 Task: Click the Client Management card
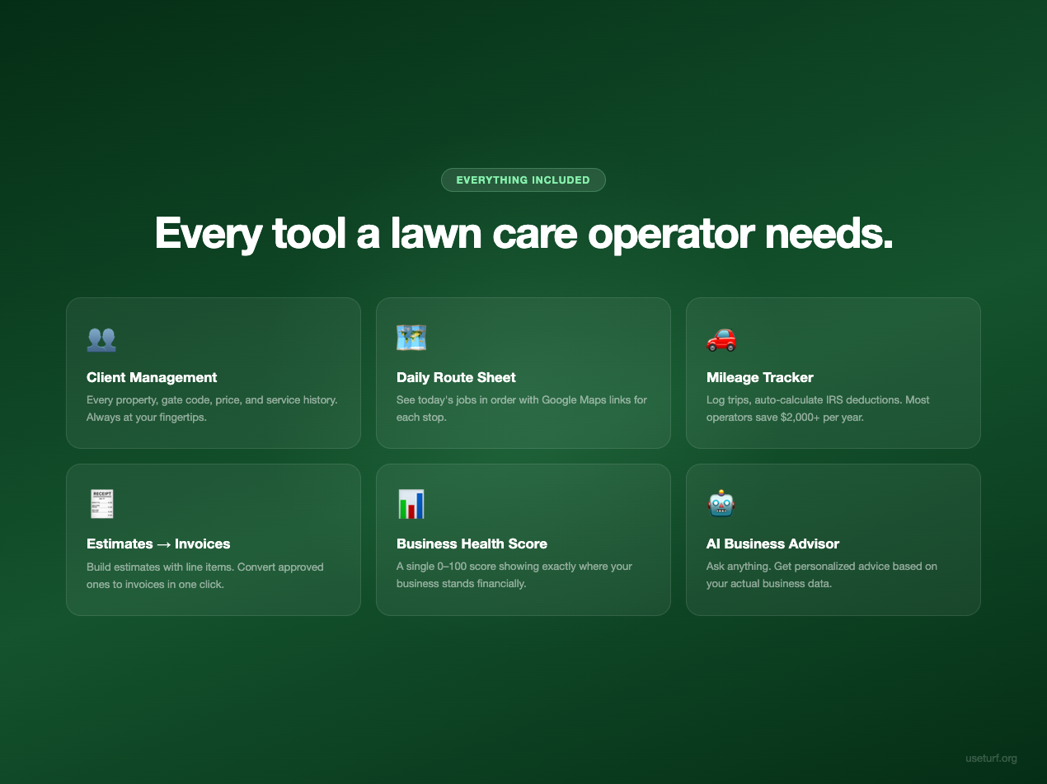pos(214,372)
